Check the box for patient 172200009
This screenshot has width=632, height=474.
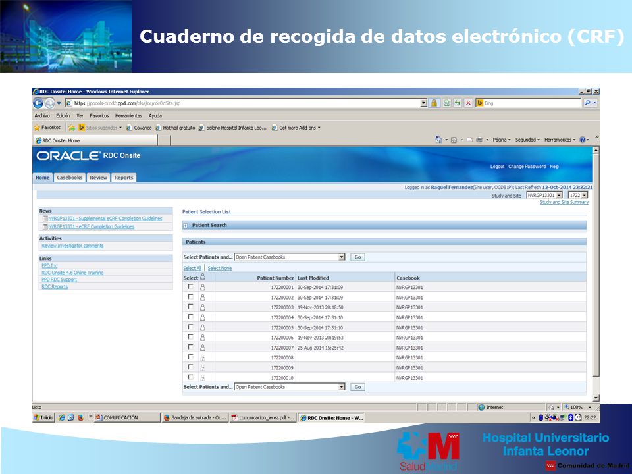coord(191,367)
